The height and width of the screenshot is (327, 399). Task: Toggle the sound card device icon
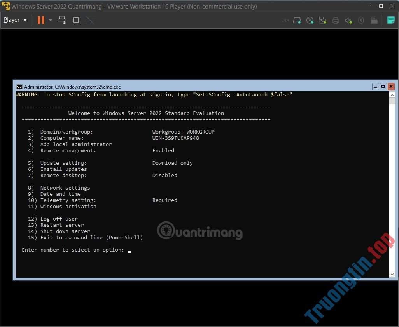pos(348,20)
